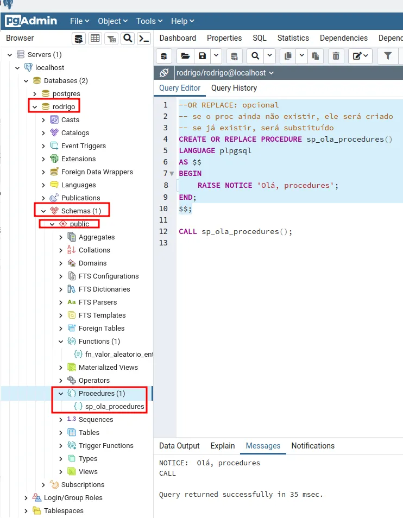This screenshot has width=403, height=518.
Task: Open the Help menu
Action: (x=182, y=21)
